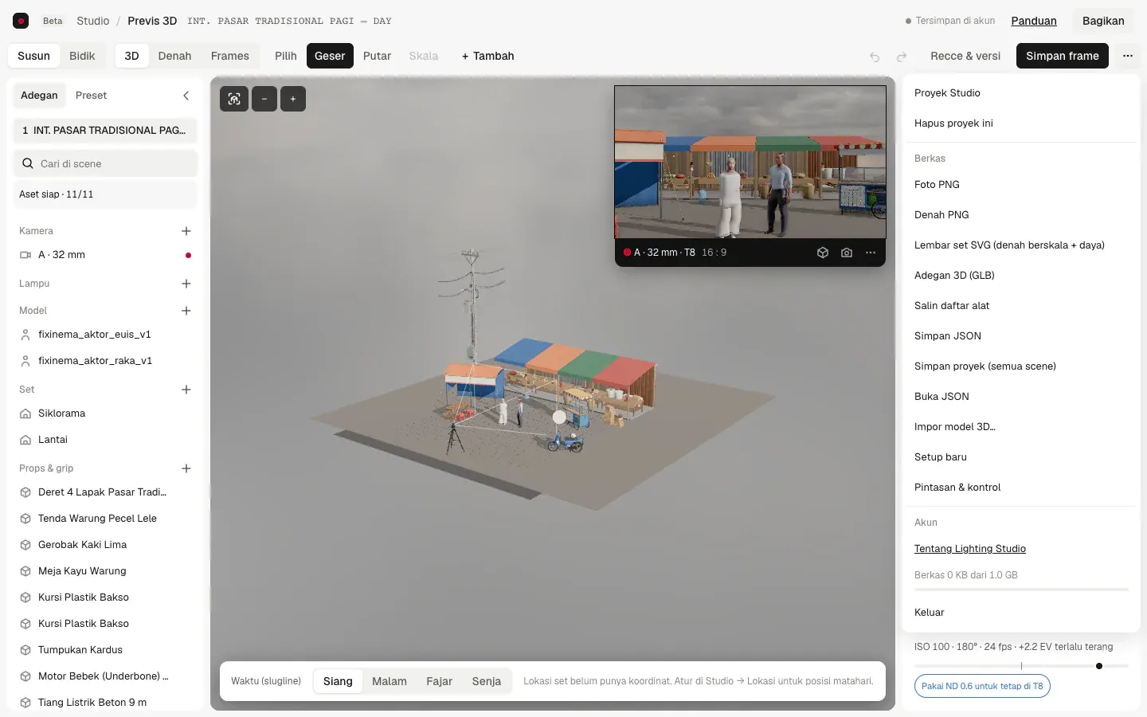
Task: Open the Tentang Lighting Studio link
Action: tap(970, 549)
